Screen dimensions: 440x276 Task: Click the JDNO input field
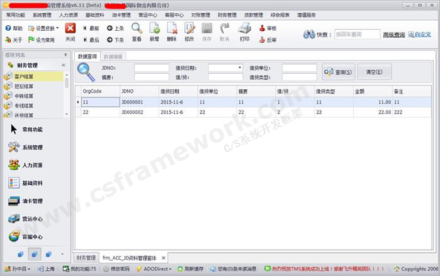(151, 67)
